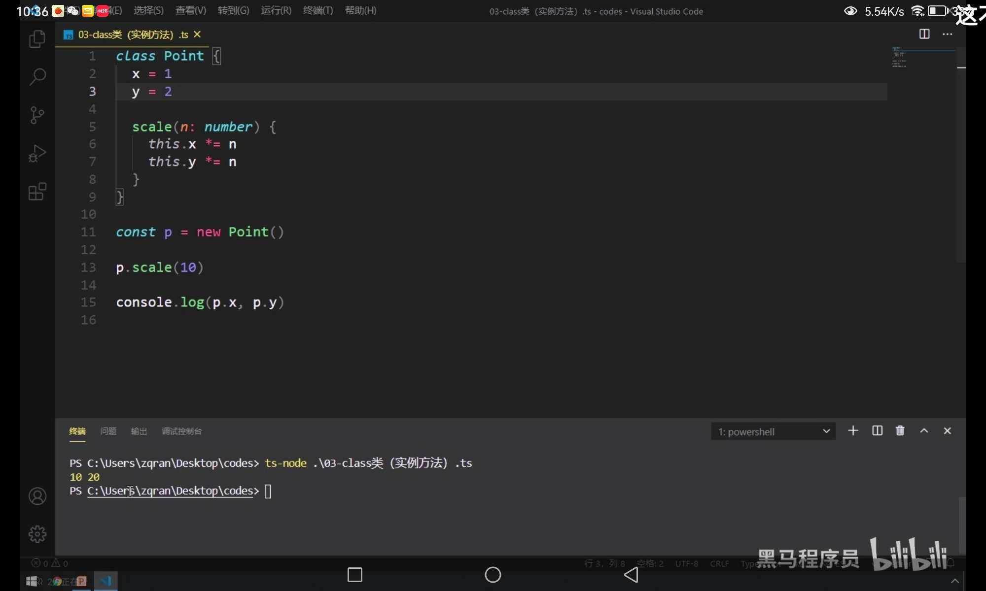Viewport: 986px width, 591px height.
Task: Open editor More Actions ellipsis menu
Action: [x=947, y=34]
